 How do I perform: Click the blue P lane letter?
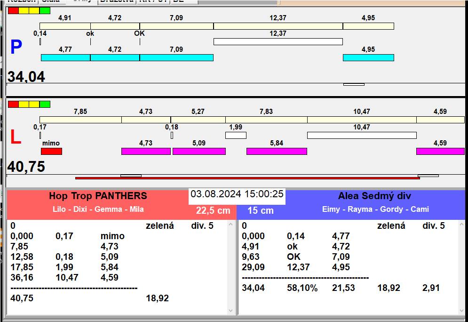pos(16,47)
